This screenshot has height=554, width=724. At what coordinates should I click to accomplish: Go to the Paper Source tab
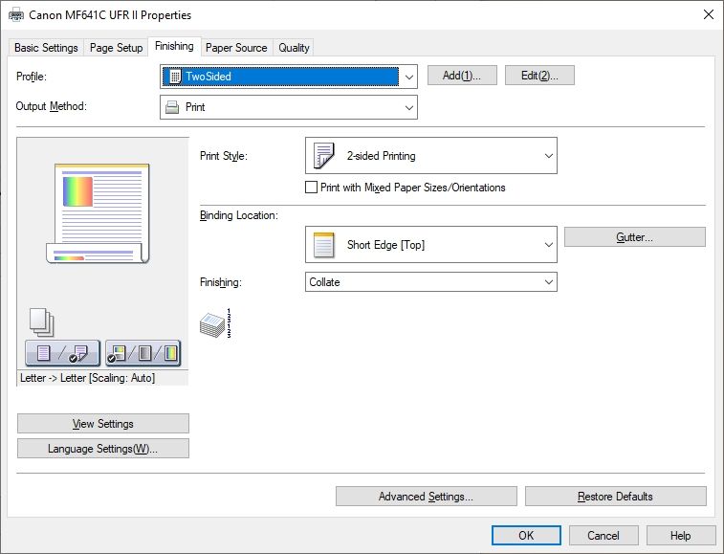(x=236, y=48)
